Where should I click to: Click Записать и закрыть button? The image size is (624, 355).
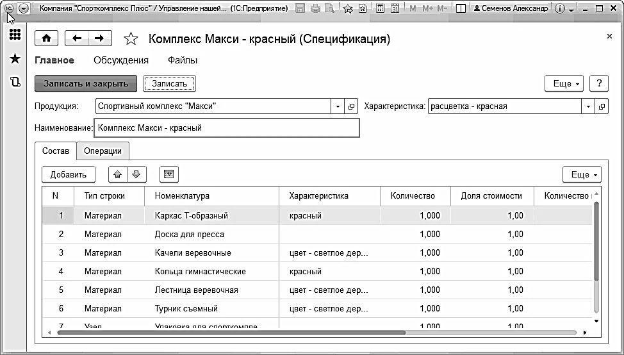85,83
